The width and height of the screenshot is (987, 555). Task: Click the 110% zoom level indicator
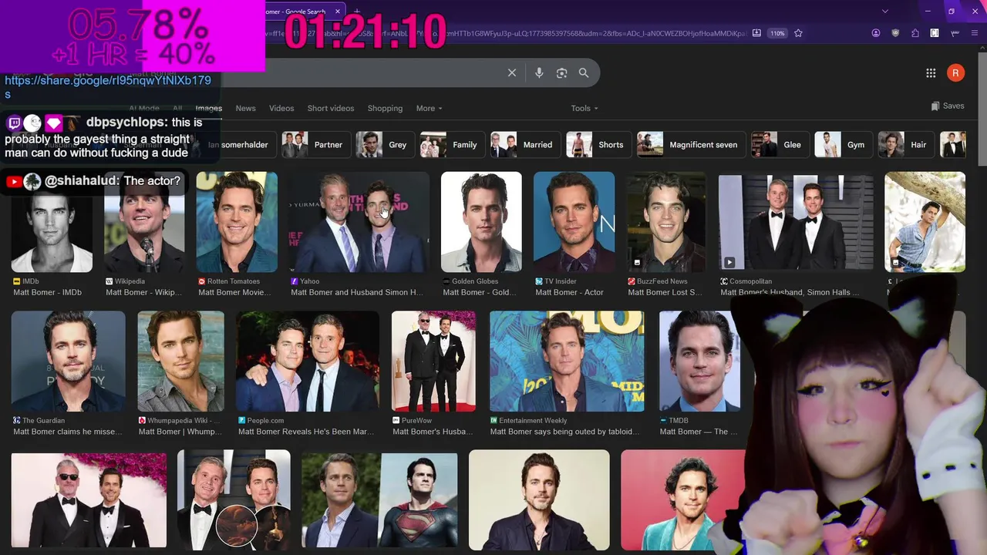click(x=777, y=33)
